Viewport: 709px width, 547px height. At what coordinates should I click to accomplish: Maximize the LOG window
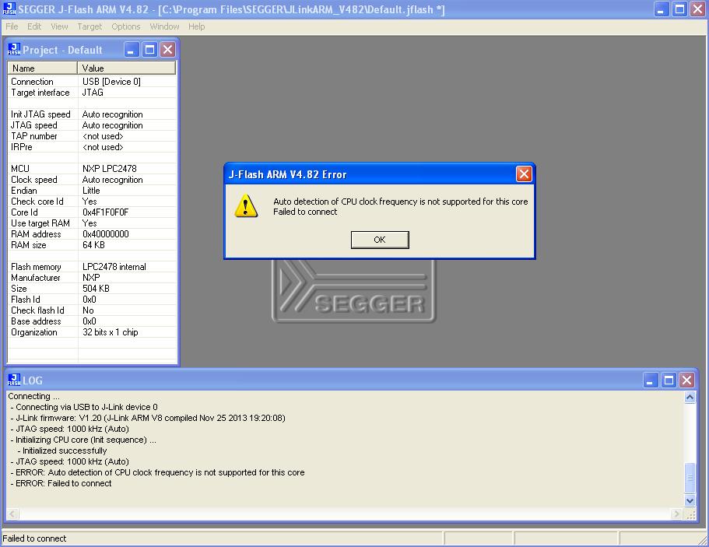coord(669,380)
